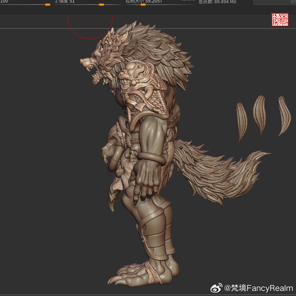Click the Z强度 (Z Intensity) slider handle
This screenshot has height=296, width=296.
101,5
